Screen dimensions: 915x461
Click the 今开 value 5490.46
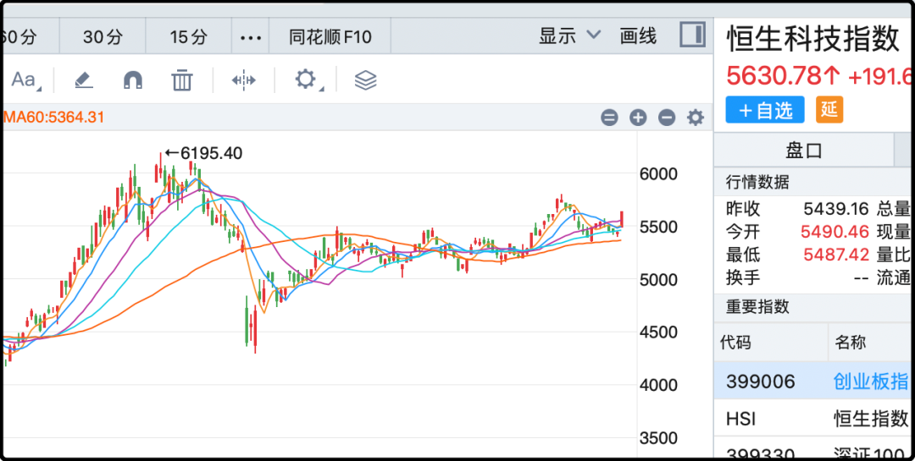[835, 232]
